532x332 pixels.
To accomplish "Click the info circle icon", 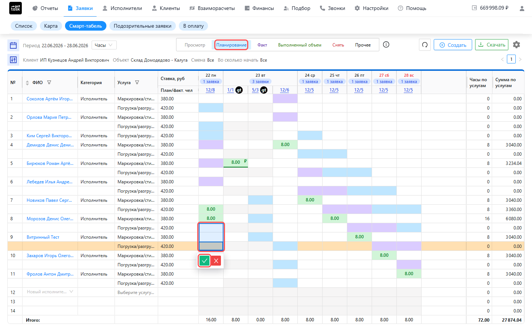I will tap(386, 45).
